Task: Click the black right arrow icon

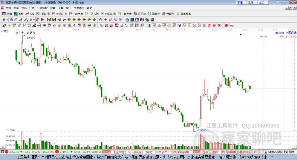Action: (64, 20)
